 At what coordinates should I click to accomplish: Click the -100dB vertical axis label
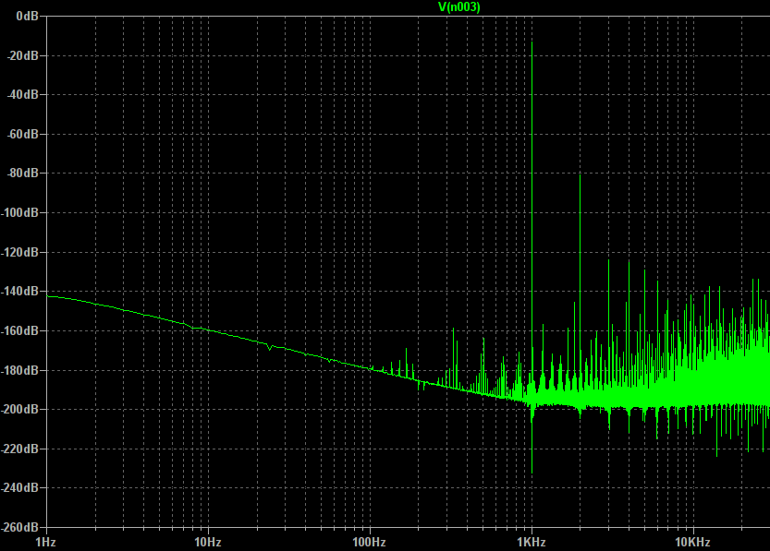(20, 213)
